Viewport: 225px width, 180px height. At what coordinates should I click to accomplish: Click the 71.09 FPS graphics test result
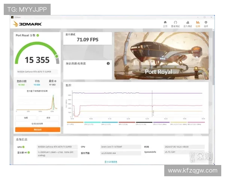[87, 39]
